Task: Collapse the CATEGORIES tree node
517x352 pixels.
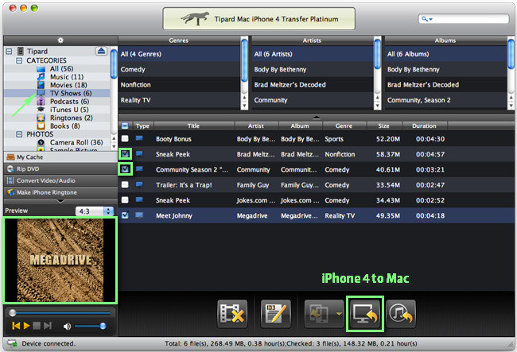Action: 19,60
